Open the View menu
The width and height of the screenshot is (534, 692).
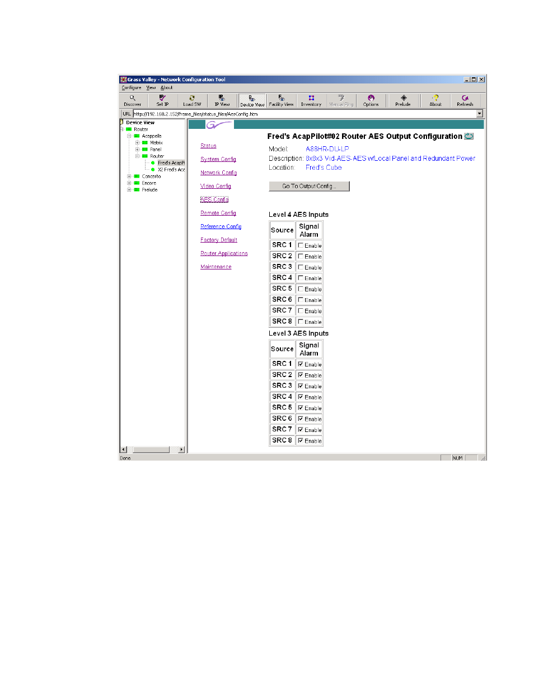[x=151, y=88]
